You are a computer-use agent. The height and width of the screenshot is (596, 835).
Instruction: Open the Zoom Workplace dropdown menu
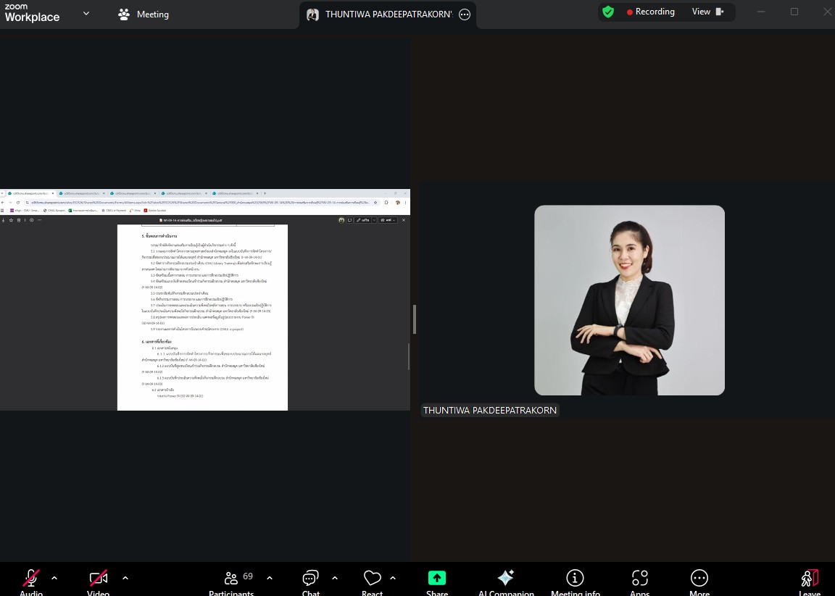(86, 13)
